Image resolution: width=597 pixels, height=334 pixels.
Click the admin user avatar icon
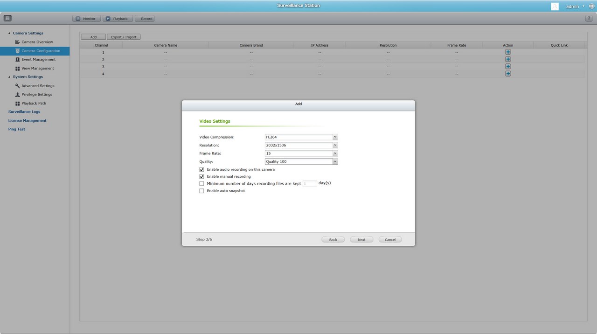(555, 6)
